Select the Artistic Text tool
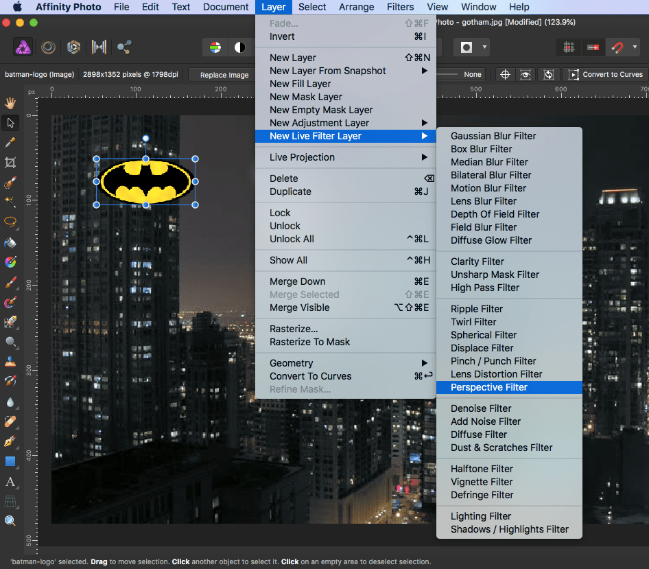This screenshot has width=649, height=569. [x=10, y=481]
